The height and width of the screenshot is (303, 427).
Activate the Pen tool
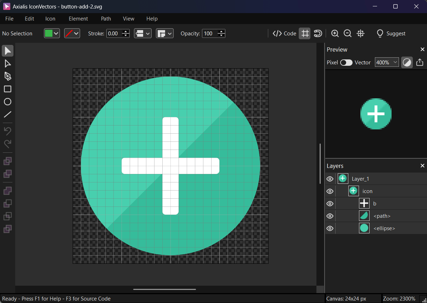7,76
